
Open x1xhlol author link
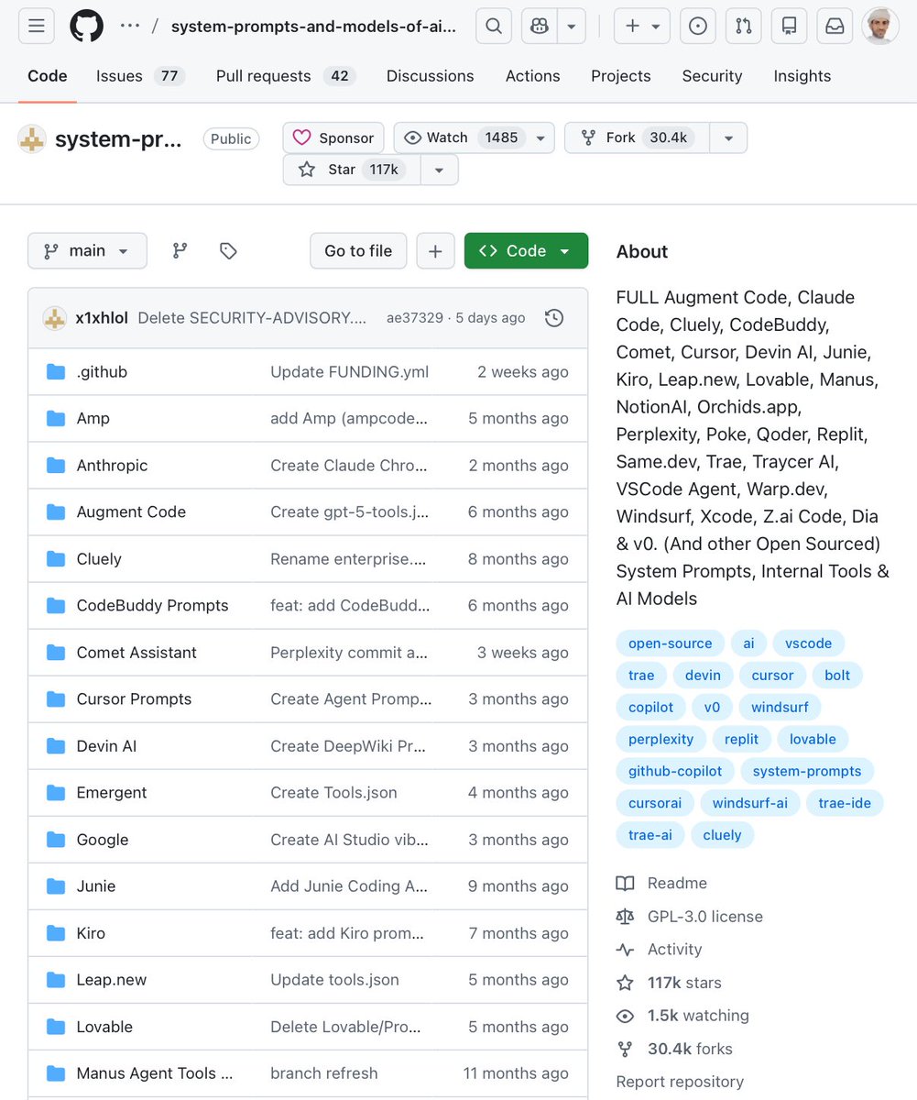102,318
